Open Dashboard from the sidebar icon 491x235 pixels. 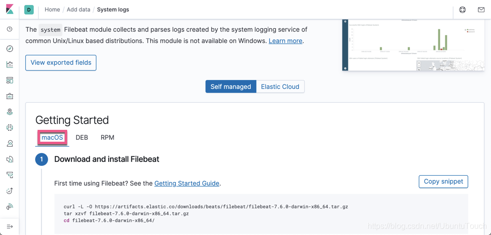10,80
